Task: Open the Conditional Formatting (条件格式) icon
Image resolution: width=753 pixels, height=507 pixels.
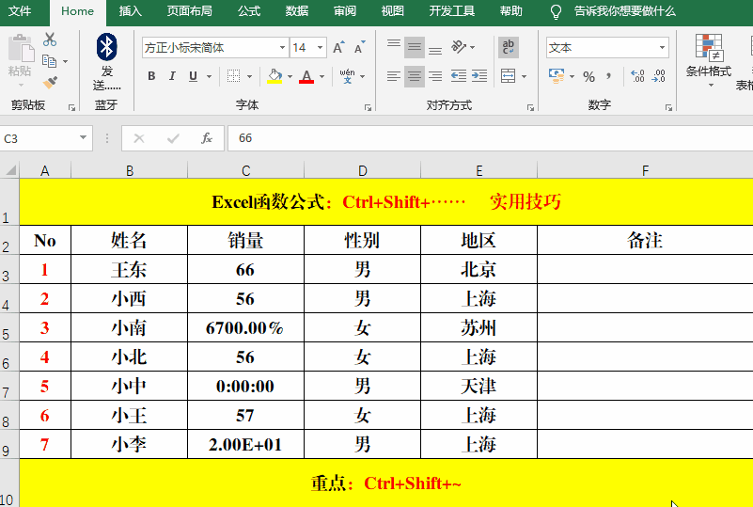Action: click(x=708, y=55)
